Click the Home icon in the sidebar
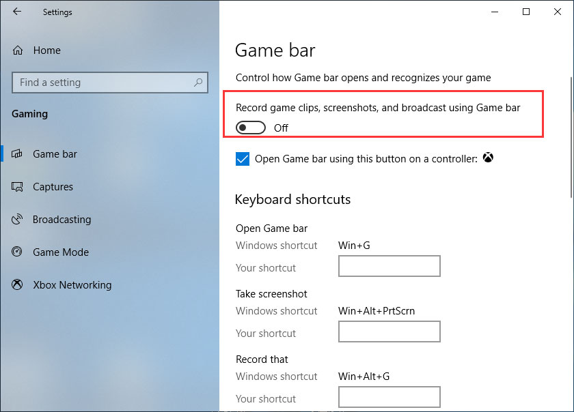 coord(18,50)
